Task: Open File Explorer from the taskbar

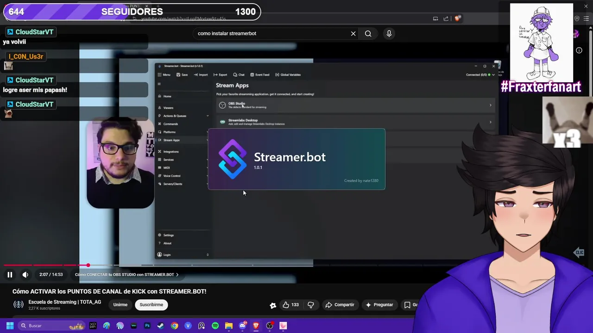Action: (229, 326)
